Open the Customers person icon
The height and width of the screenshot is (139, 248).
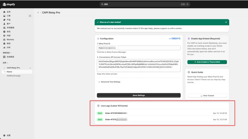[4, 24]
